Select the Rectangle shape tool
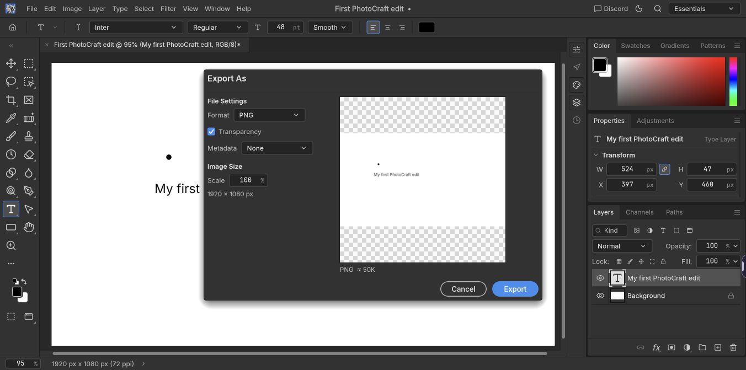This screenshot has width=746, height=370. pos(11,227)
